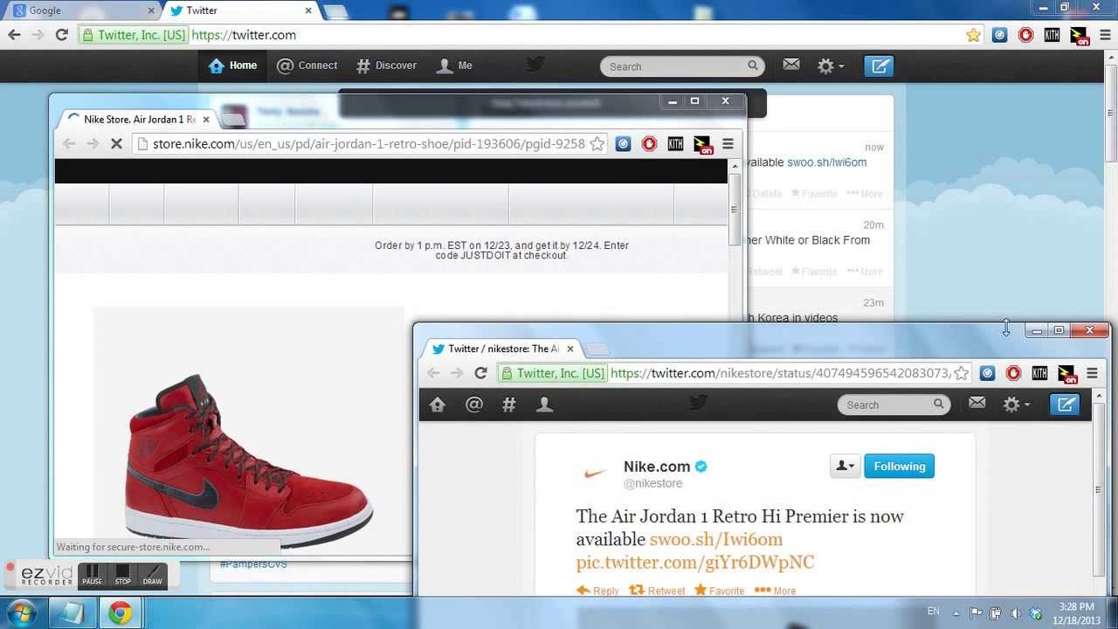
Task: Click the back arrow in main browser window
Action: (x=14, y=35)
